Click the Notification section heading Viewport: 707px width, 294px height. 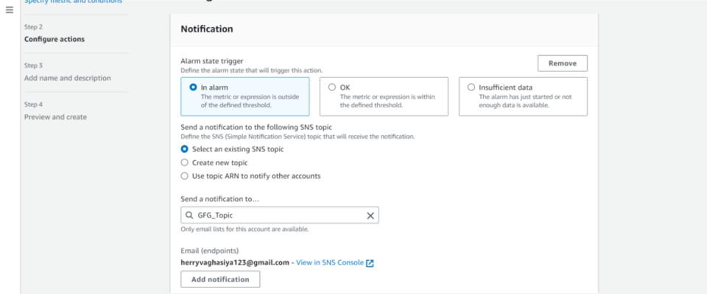(x=207, y=29)
